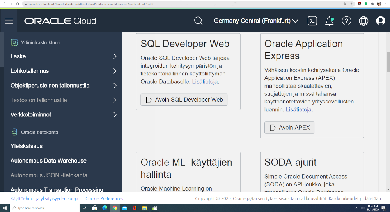Screen dimensions: 390x212
Task: Expand Objektiperusteinen tallennustila submenu
Action: [x=64, y=86]
